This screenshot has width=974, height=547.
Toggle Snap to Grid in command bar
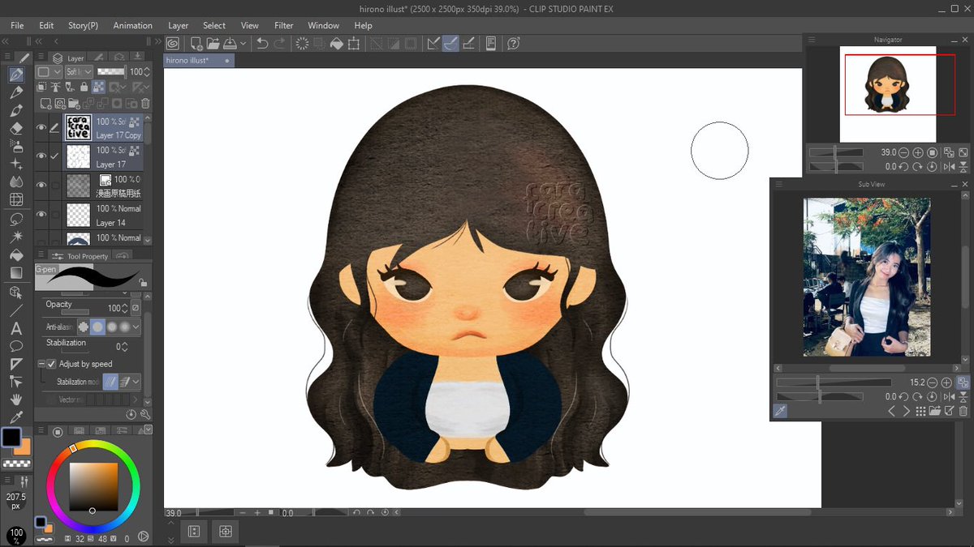pos(468,44)
